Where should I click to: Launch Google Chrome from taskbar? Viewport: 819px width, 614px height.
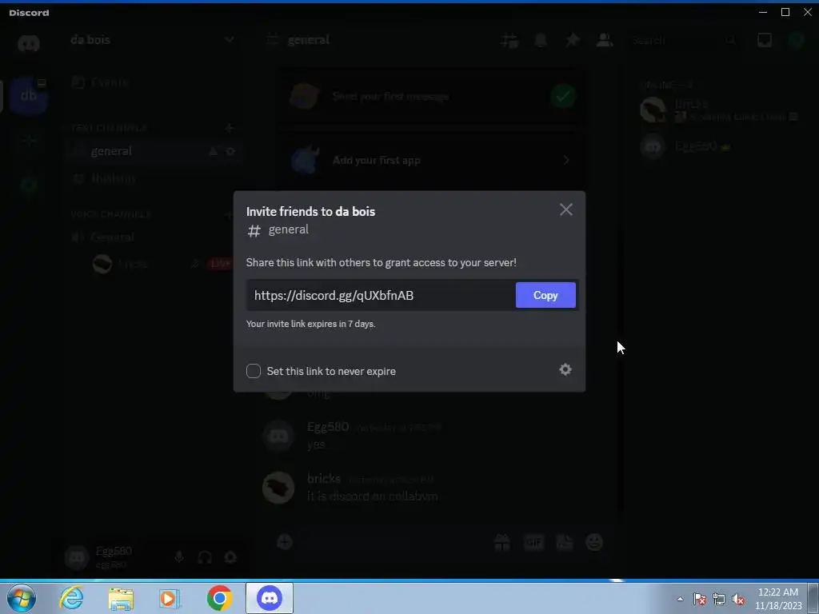(x=219, y=598)
